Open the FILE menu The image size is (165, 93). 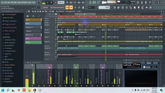2,2
